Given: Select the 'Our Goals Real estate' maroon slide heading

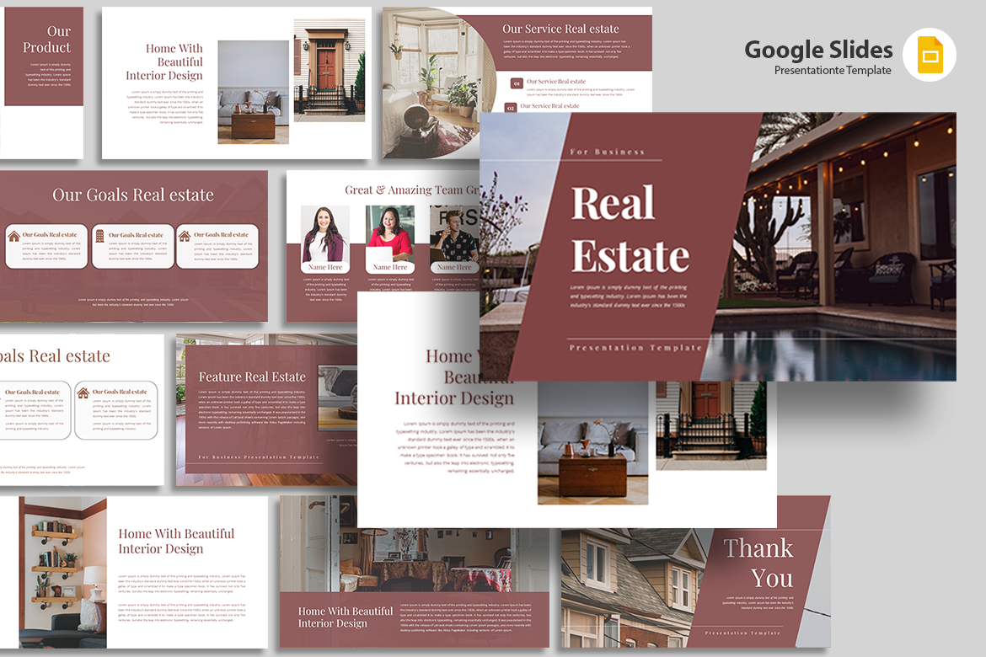Looking at the screenshot, I should coord(132,195).
